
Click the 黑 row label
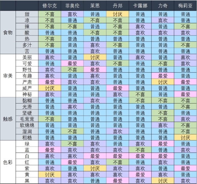click(x=27, y=180)
